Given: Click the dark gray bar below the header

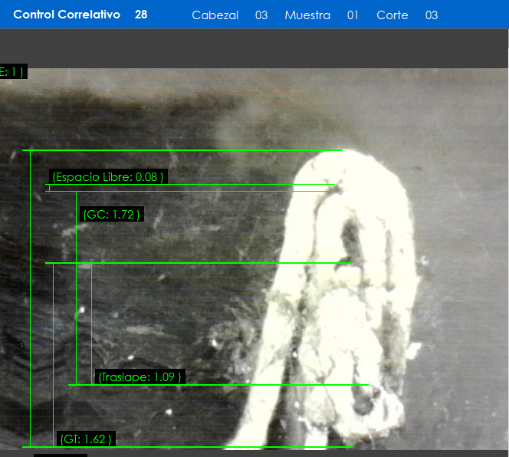Looking at the screenshot, I should 254,48.
